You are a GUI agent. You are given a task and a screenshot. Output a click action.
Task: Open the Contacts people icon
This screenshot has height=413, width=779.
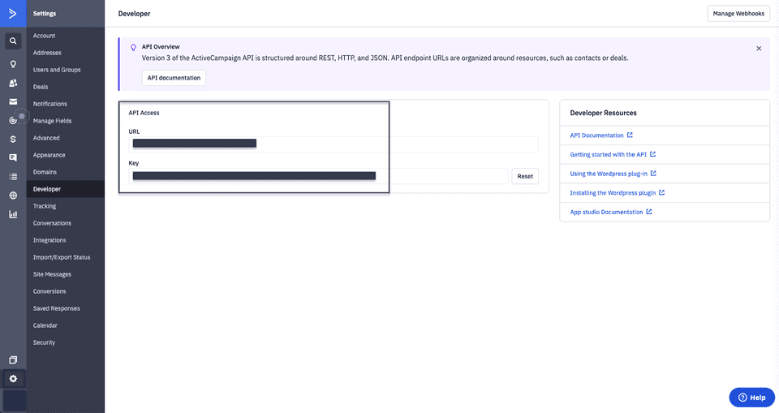[13, 83]
